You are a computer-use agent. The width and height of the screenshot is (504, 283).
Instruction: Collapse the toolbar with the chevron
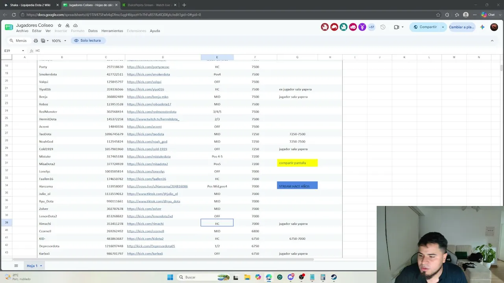click(x=492, y=40)
